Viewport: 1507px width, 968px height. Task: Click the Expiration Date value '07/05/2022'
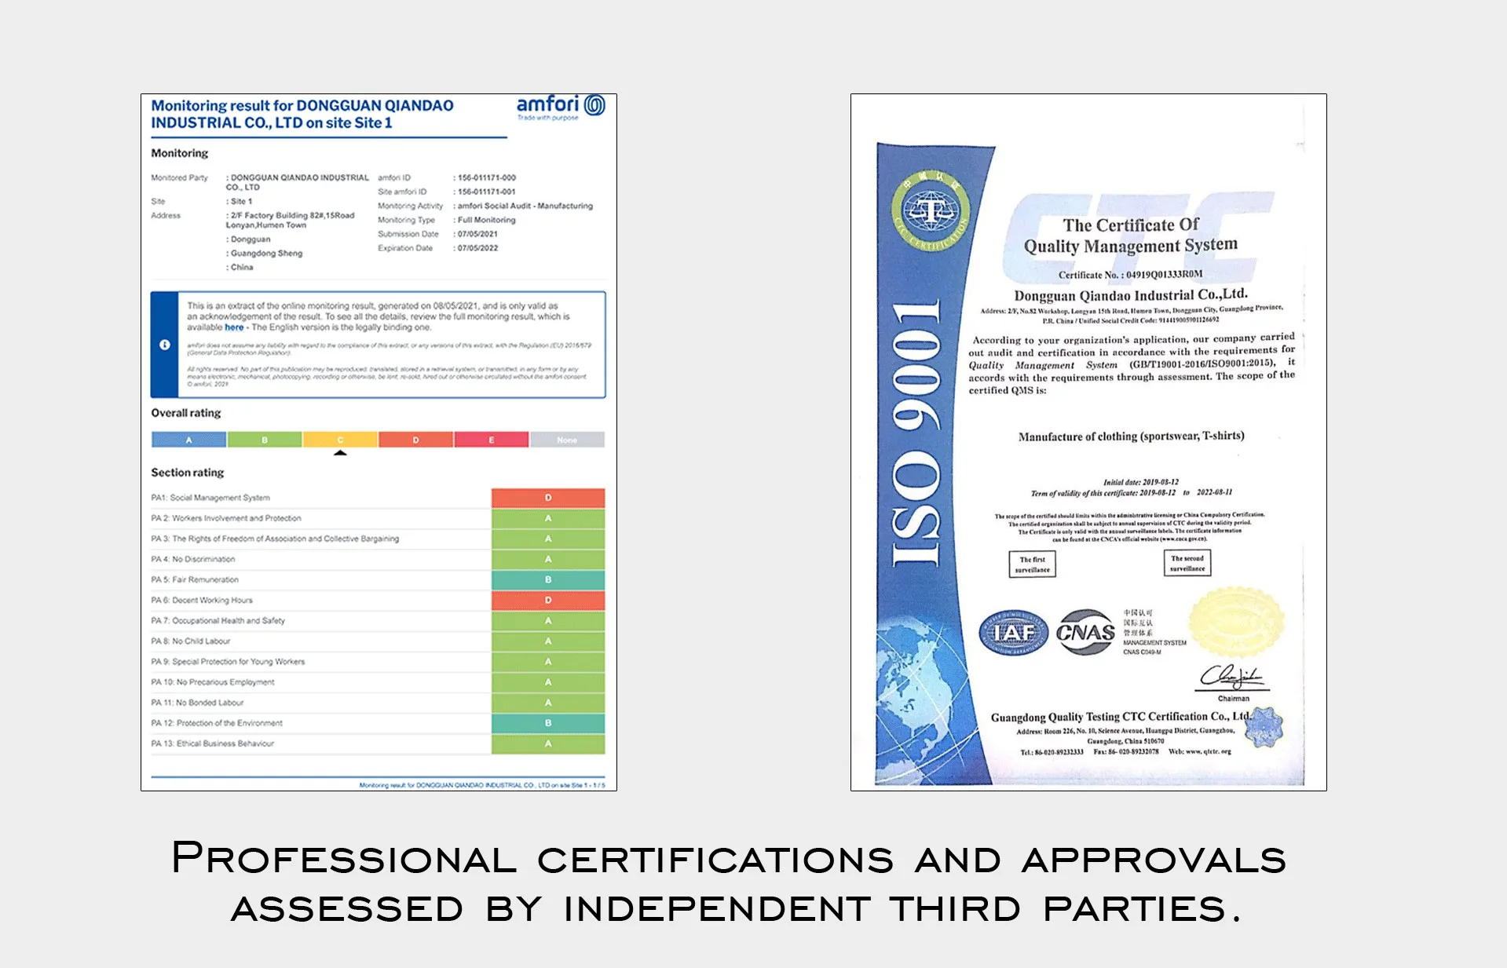point(477,248)
